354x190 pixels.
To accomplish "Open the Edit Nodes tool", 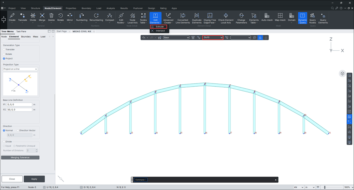I will coord(121,18).
